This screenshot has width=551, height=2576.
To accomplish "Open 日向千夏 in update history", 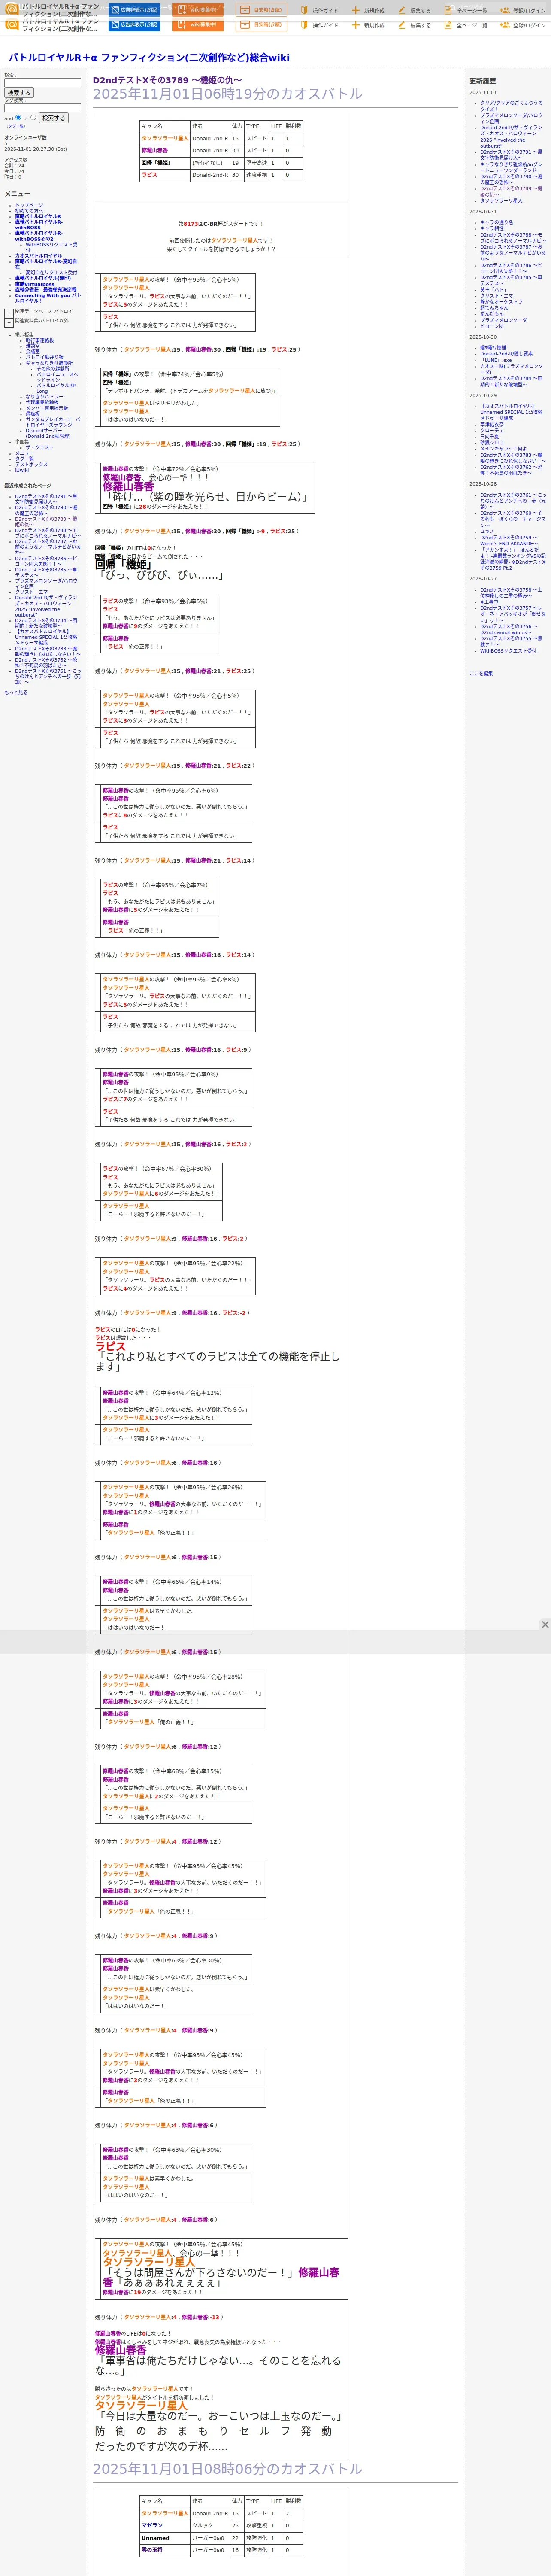I will (489, 436).
